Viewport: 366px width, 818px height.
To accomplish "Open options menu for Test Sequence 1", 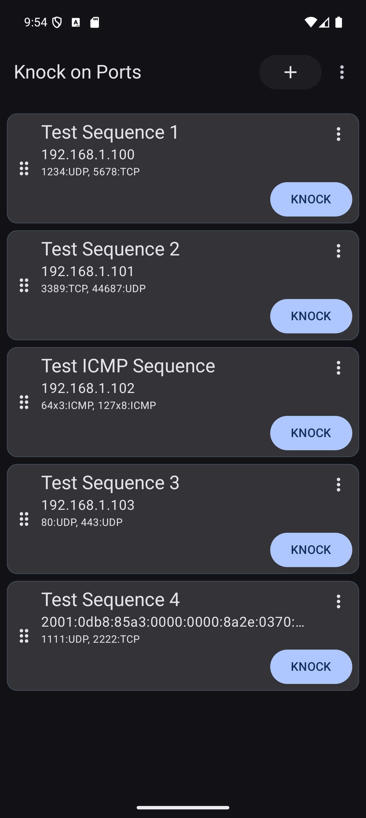I will pyautogui.click(x=338, y=134).
